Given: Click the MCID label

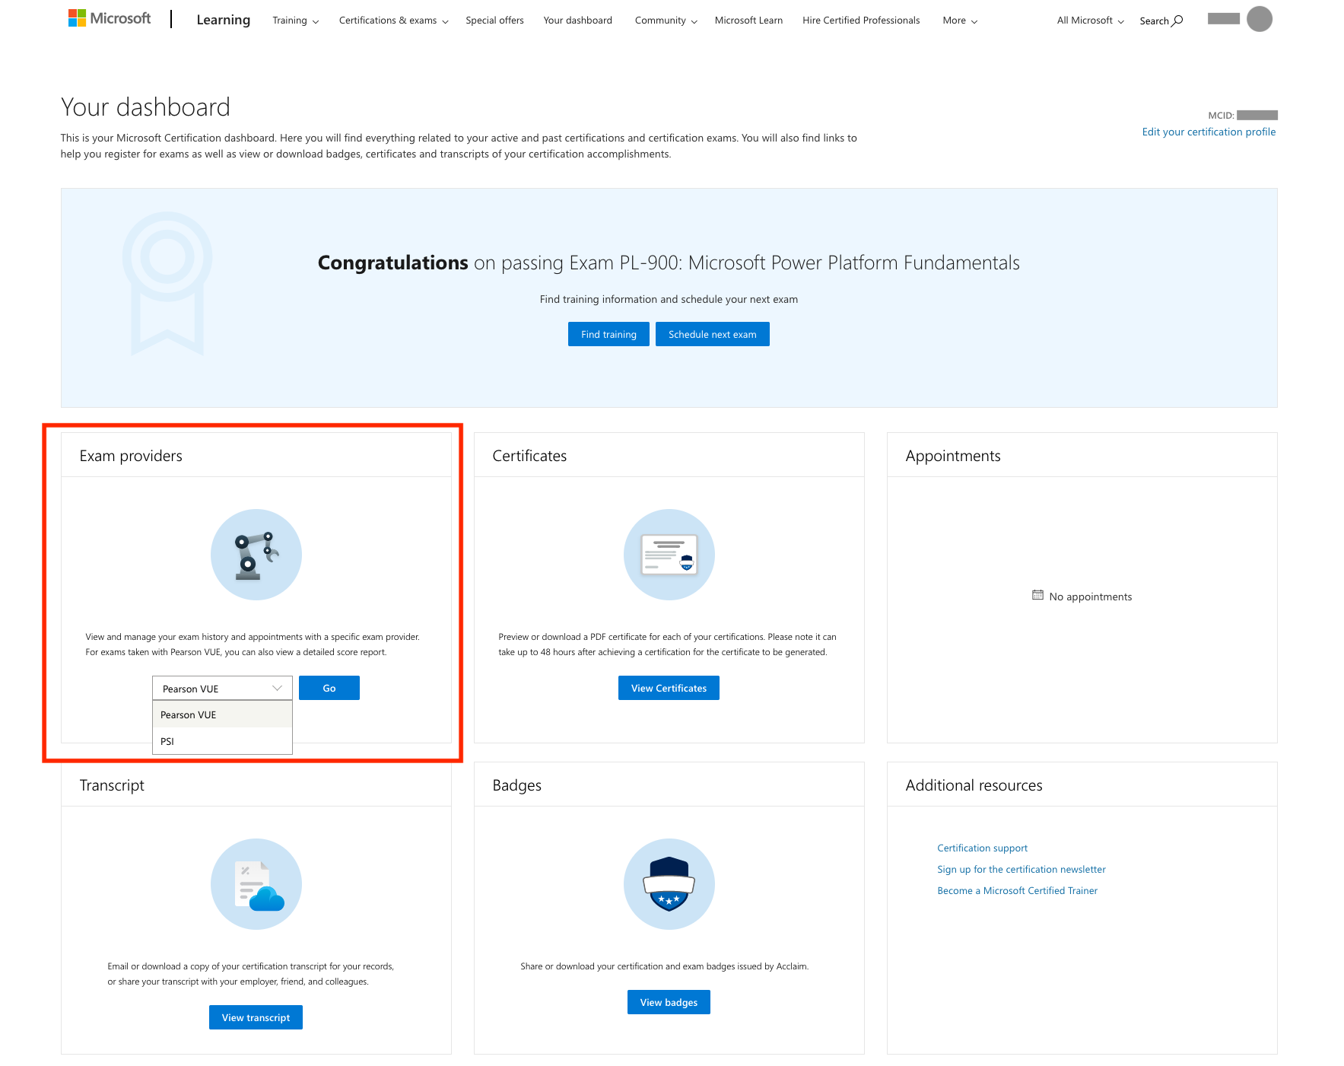Looking at the screenshot, I should coord(1221,116).
